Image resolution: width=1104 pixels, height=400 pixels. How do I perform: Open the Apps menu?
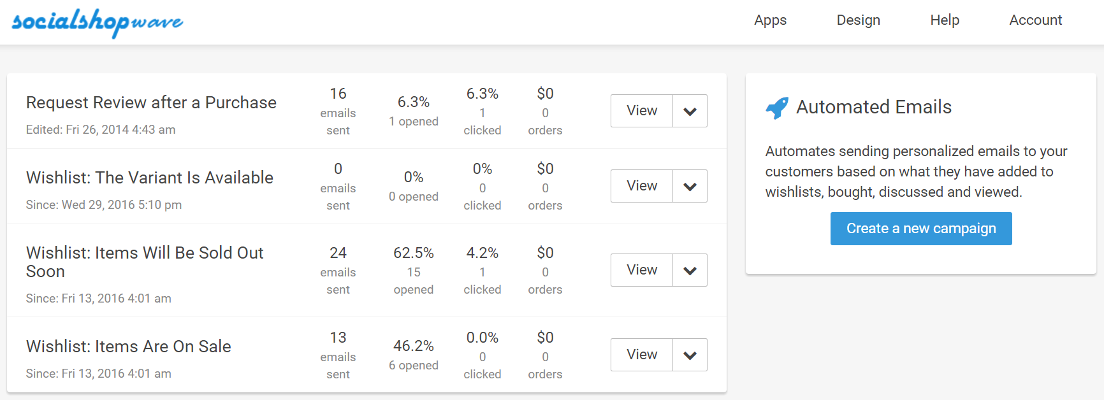click(x=770, y=20)
